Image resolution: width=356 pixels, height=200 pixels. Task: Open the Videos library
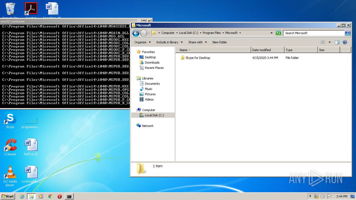click(149, 99)
